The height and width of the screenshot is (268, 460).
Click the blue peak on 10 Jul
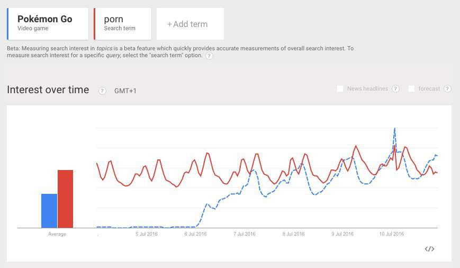tap(394, 129)
